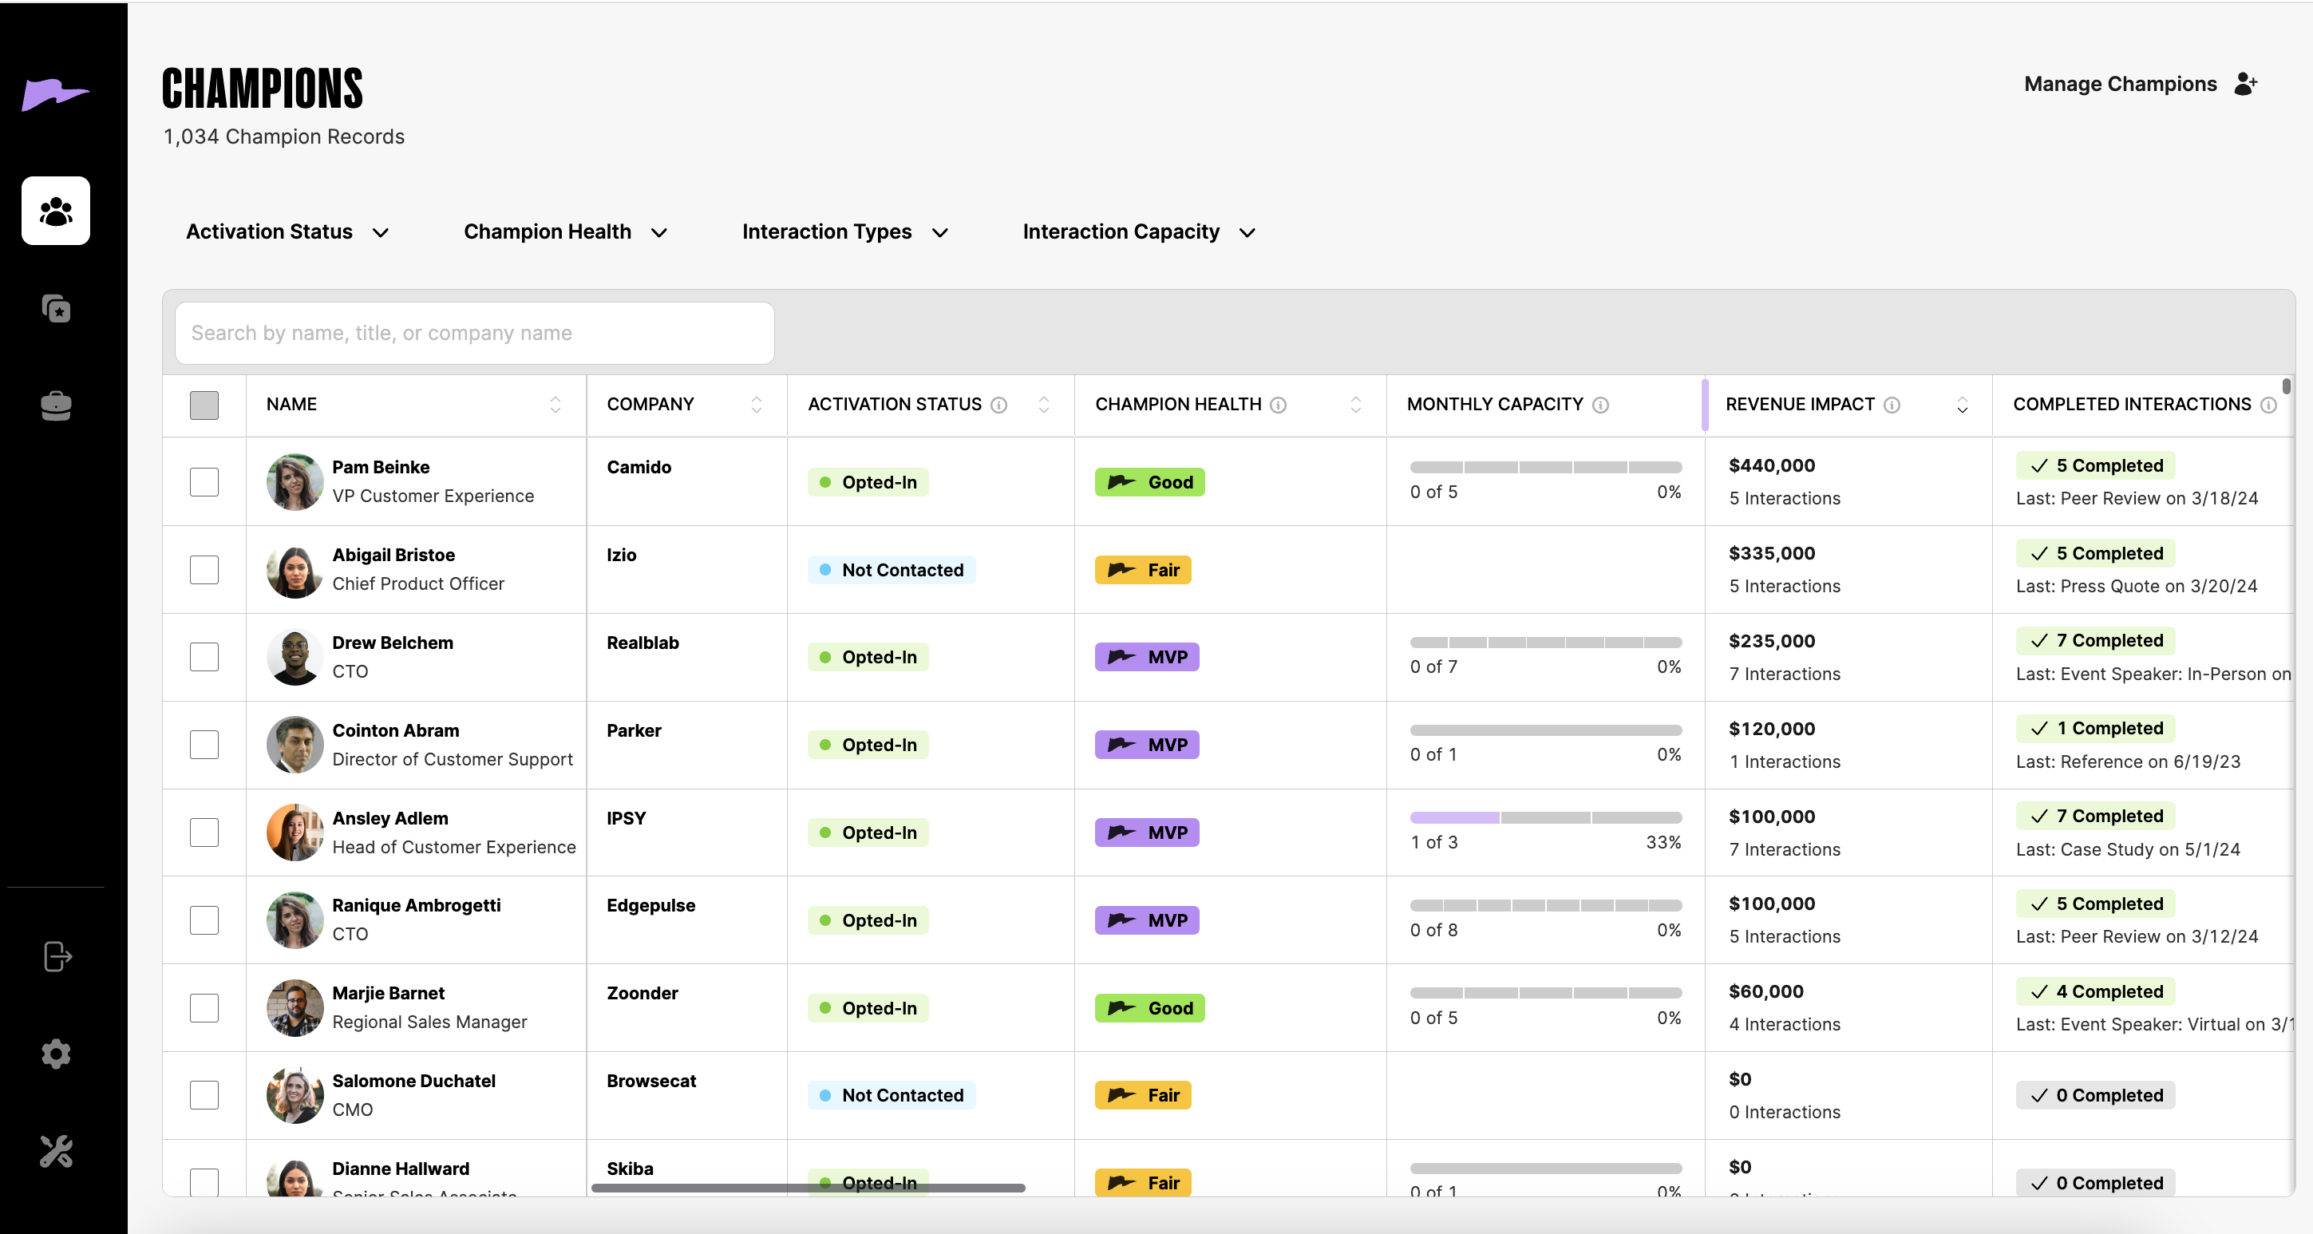The image size is (2313, 1234).
Task: Open the starred collections sidebar icon
Action: tap(56, 309)
